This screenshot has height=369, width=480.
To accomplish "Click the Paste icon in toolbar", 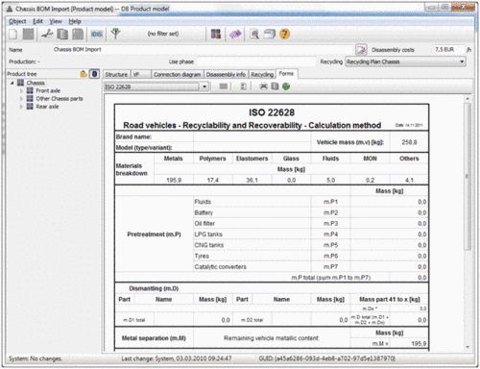I will pos(78,34).
